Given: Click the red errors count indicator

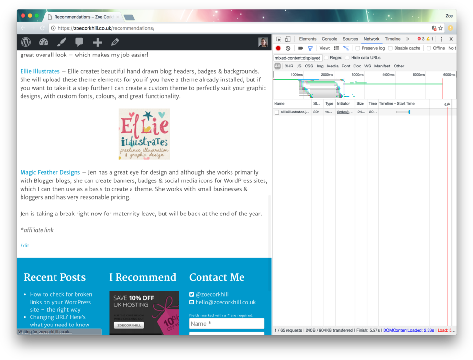Looking at the screenshot, I should click(x=421, y=39).
